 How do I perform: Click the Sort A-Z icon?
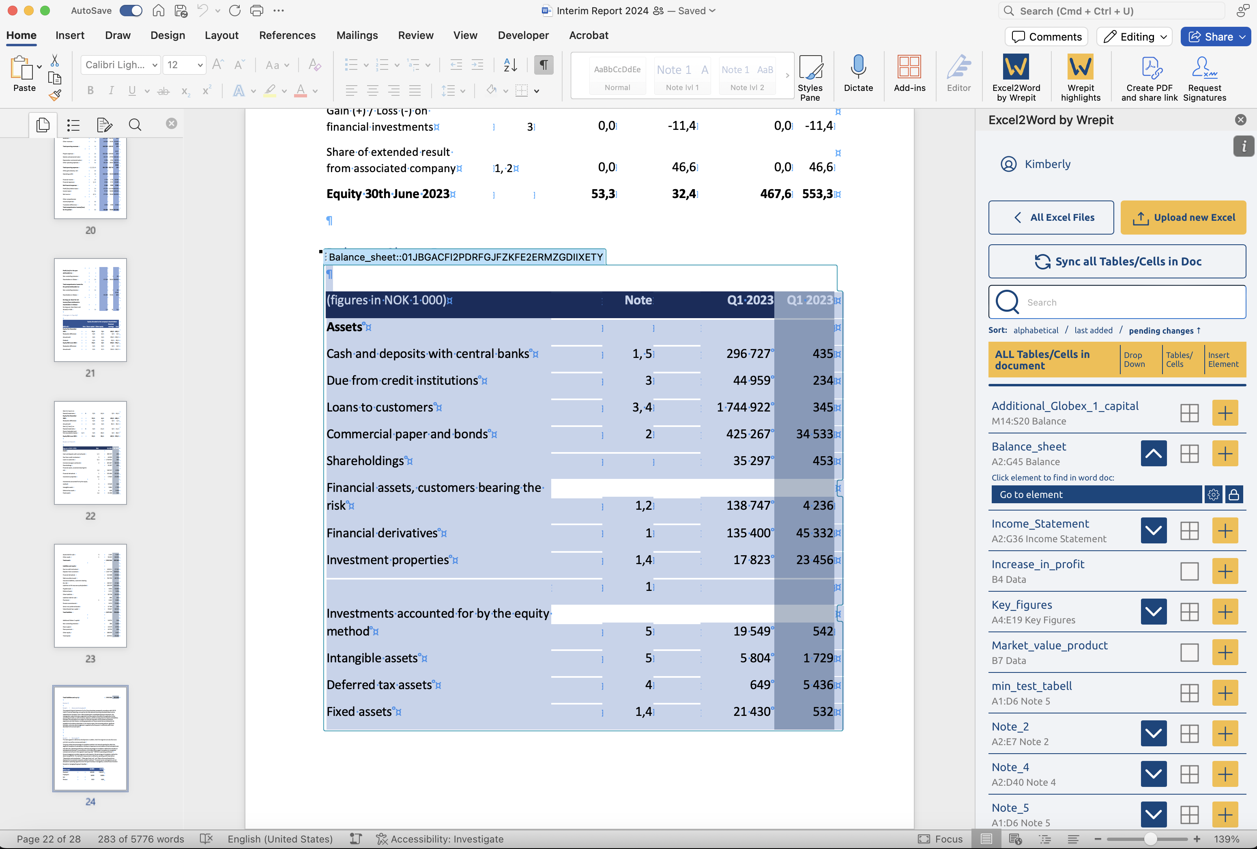pos(510,65)
